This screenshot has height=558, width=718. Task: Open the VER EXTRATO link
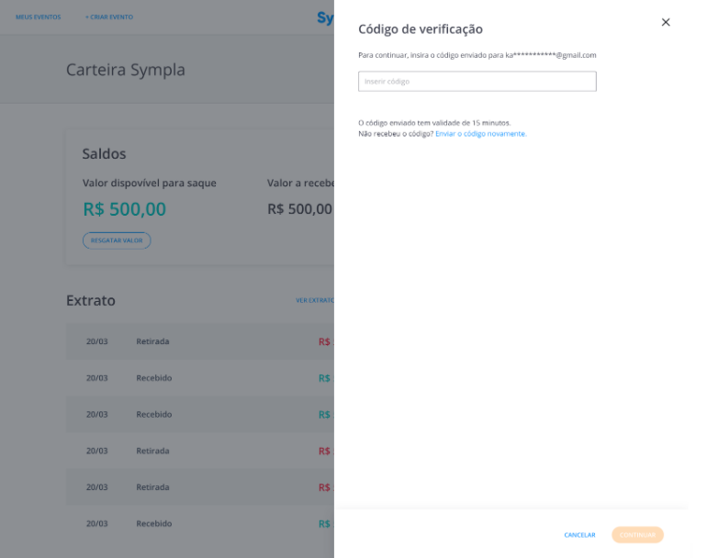click(x=315, y=300)
